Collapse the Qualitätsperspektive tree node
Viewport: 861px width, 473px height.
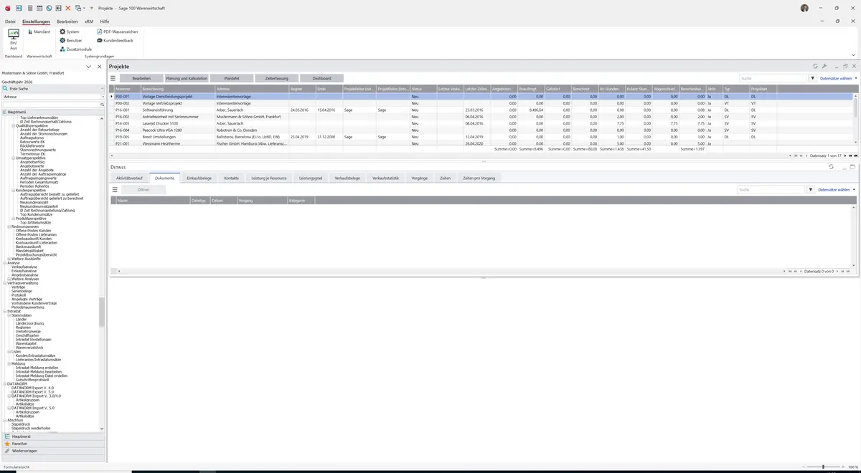[x=13, y=125]
